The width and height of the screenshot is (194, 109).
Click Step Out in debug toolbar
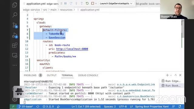[82, 3]
